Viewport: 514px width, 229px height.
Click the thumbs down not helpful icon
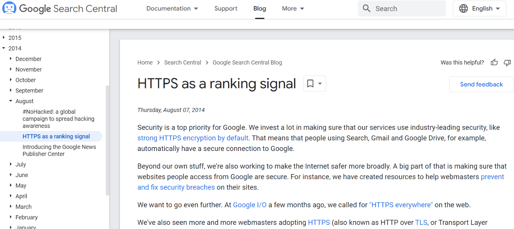(507, 62)
